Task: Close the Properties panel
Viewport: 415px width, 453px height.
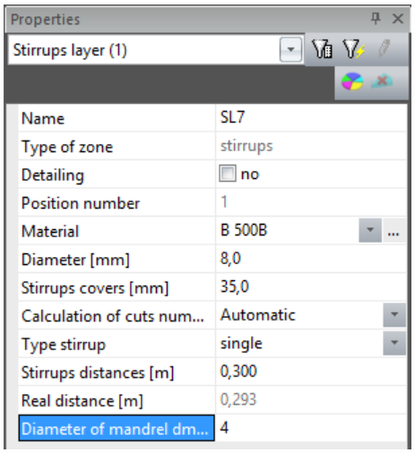Action: click(x=398, y=19)
